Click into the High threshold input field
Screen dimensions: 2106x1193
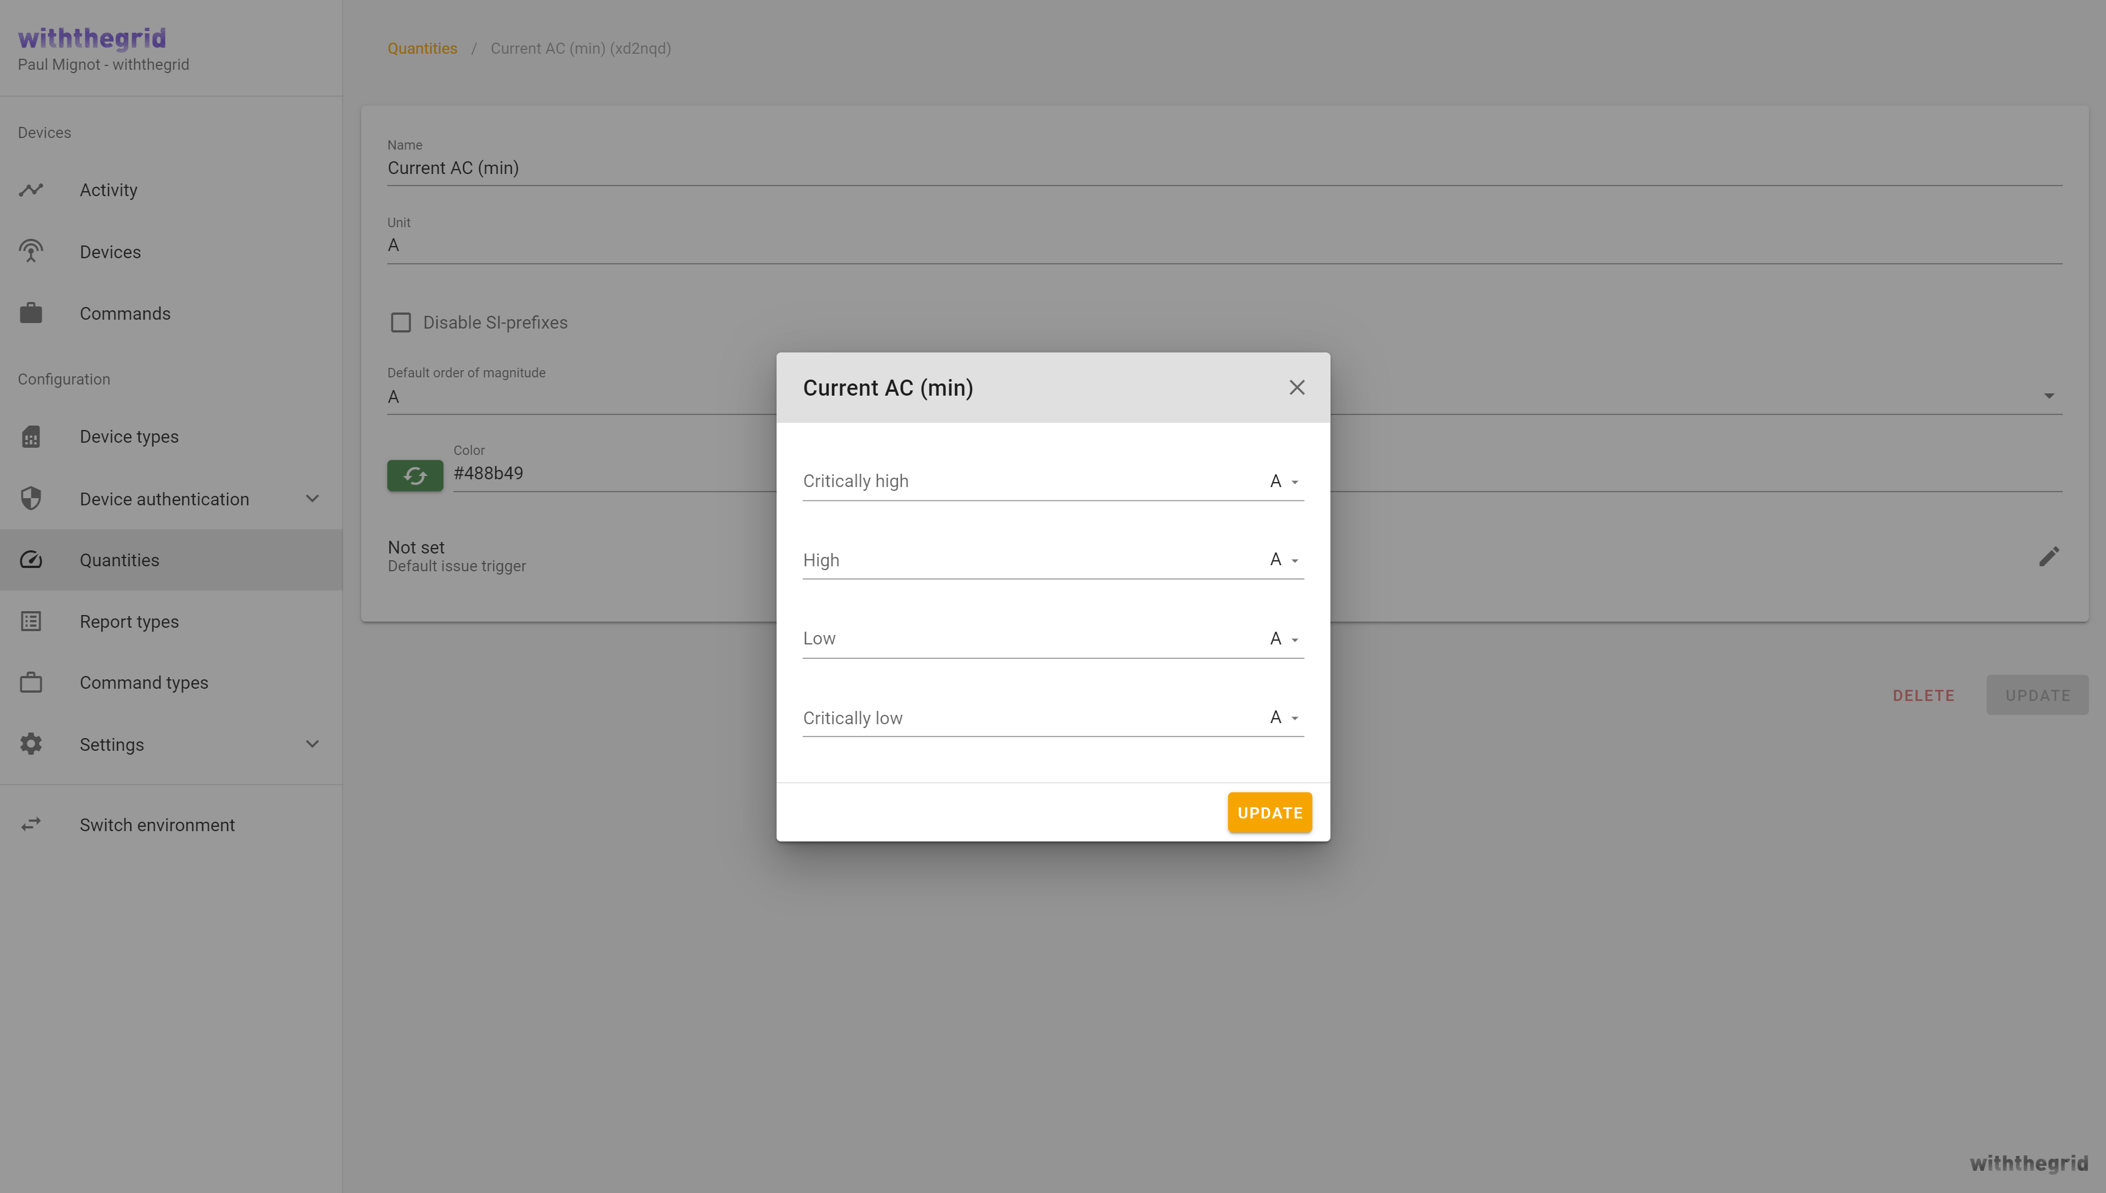click(1028, 560)
